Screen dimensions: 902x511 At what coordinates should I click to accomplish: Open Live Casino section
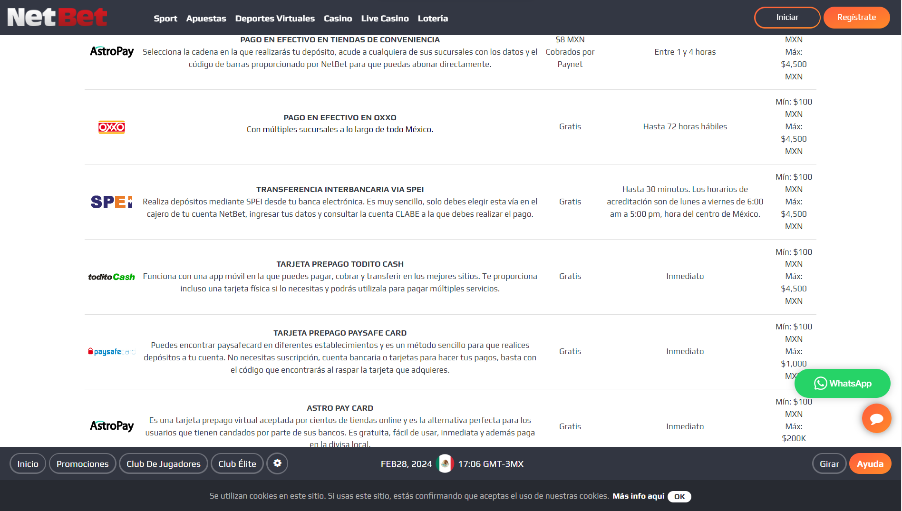[x=385, y=18]
